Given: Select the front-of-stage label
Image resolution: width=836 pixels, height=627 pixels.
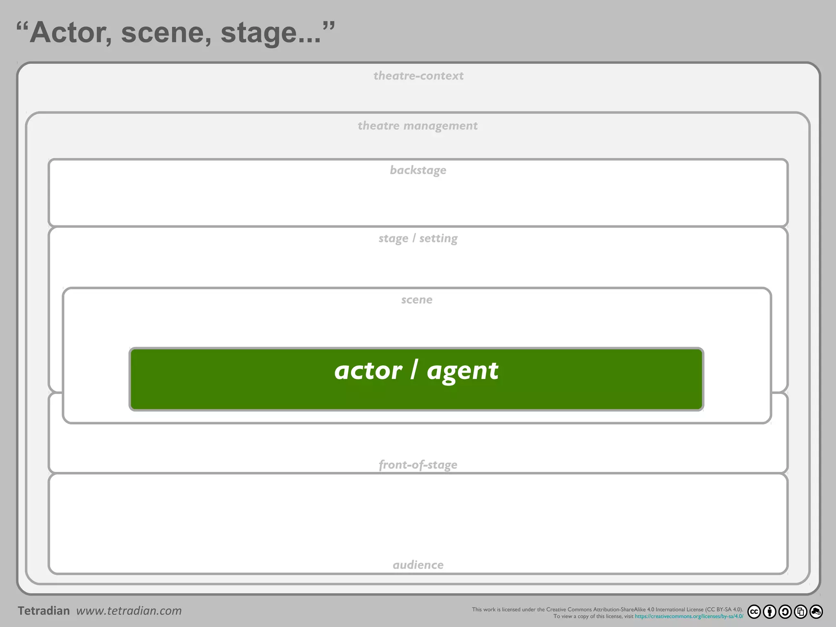Looking at the screenshot, I should click(x=418, y=465).
